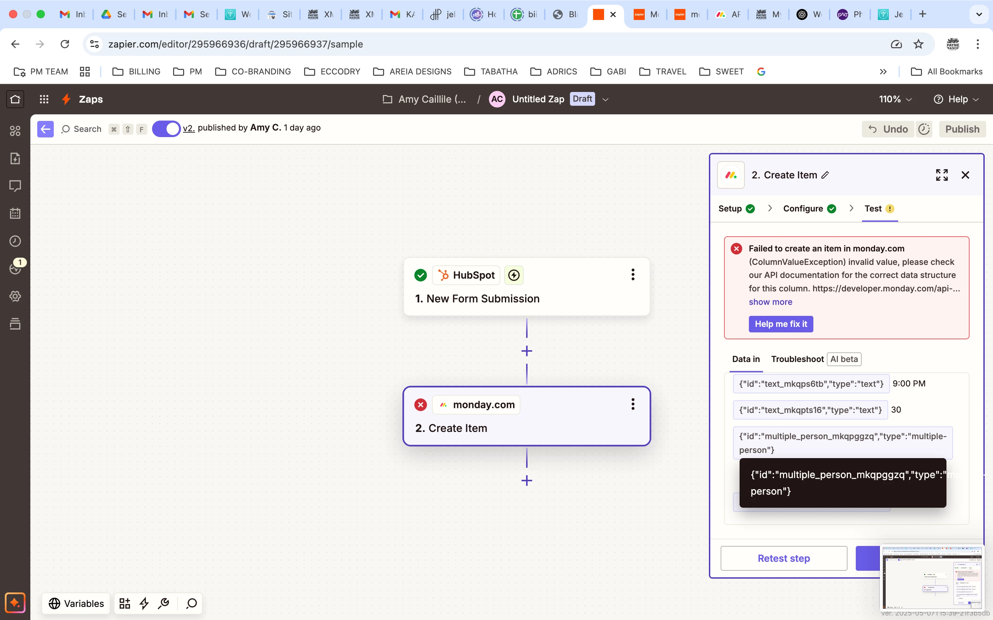Open the Zap details file icon
Image resolution: width=993 pixels, height=620 pixels.
point(15,158)
